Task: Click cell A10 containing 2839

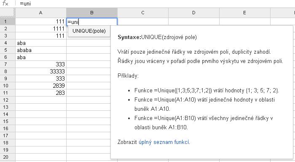Action: click(x=41, y=86)
